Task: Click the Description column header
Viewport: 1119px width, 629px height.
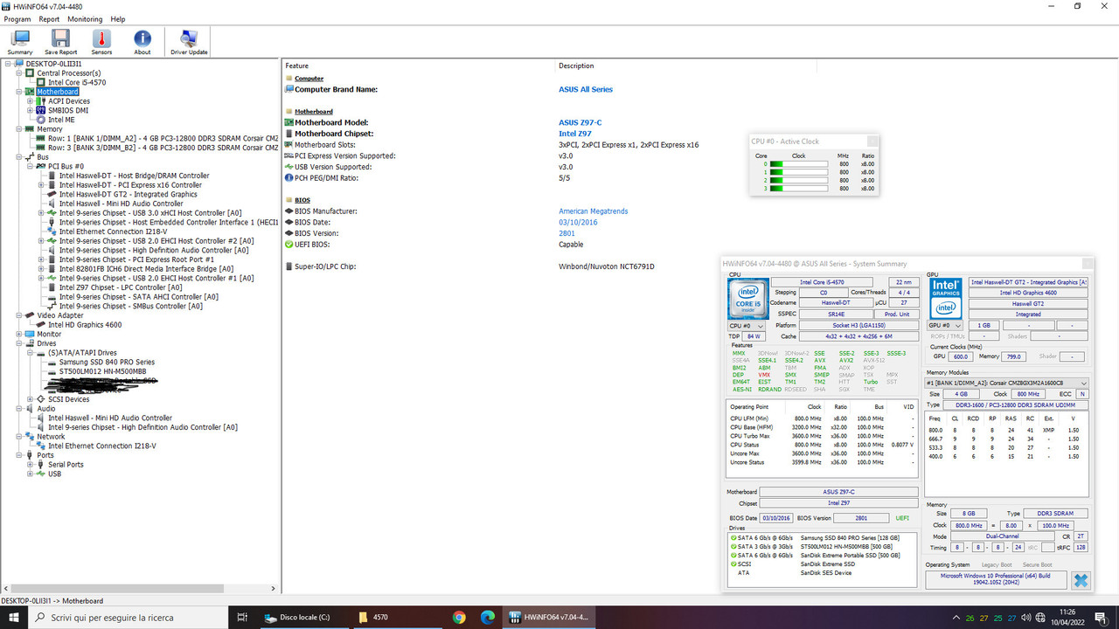Action: (x=576, y=66)
